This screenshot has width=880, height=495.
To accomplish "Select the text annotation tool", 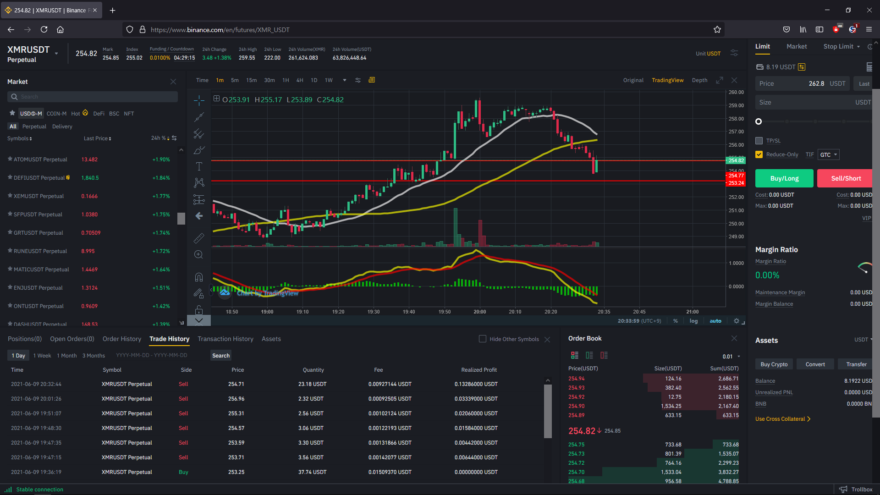I will (x=199, y=166).
